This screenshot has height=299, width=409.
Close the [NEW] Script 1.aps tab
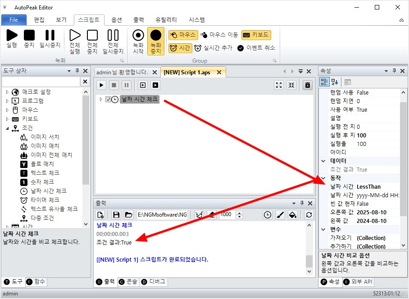point(219,72)
